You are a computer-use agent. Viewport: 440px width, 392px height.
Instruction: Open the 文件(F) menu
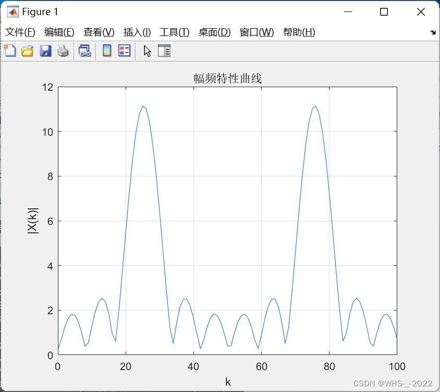[20, 32]
